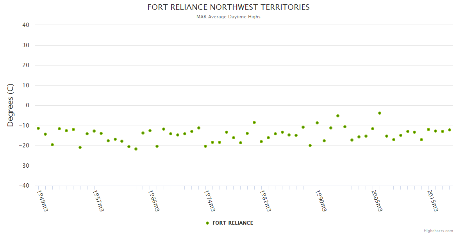This screenshot has height=234, width=457.
Task: Select the highest data point on chart
Action: point(379,113)
